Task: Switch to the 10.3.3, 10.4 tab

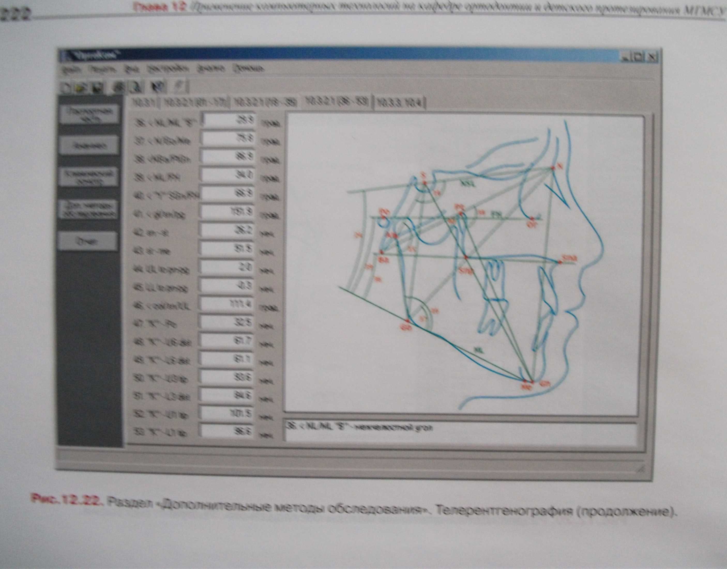Action: click(x=400, y=103)
